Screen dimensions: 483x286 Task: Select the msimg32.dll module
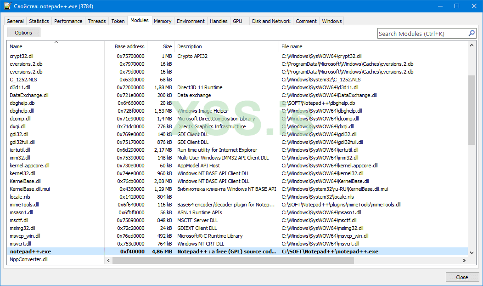click(237, 228)
